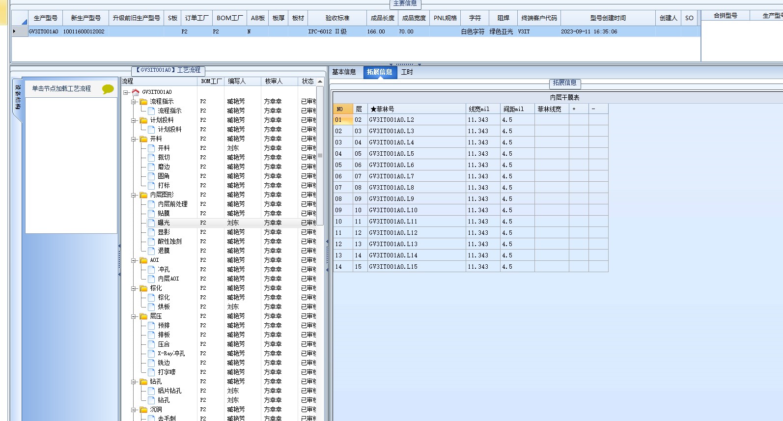Collapse the 钻孔 folder node
The width and height of the screenshot is (783, 421).
pos(134,382)
